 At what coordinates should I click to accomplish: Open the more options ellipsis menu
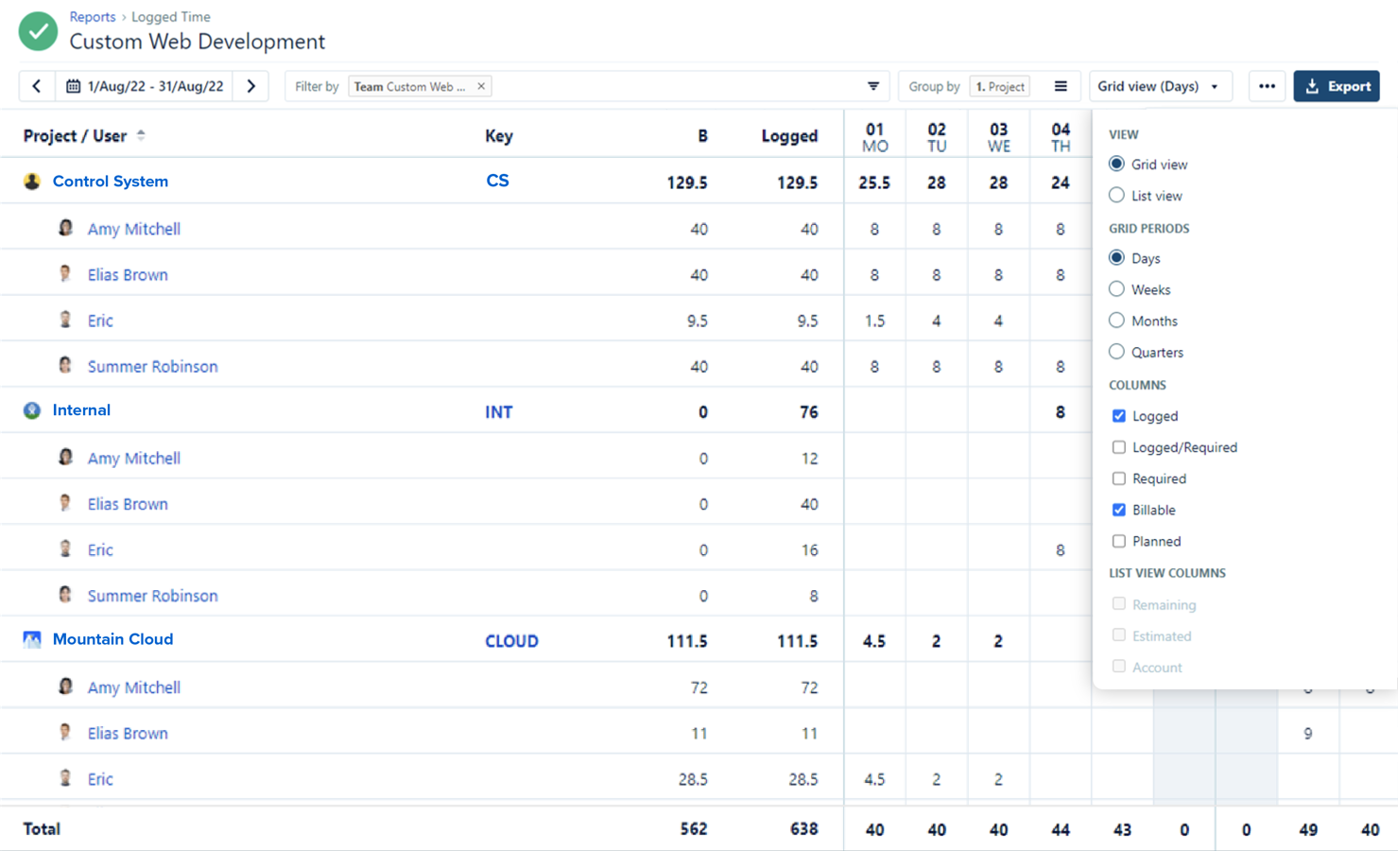(1267, 86)
